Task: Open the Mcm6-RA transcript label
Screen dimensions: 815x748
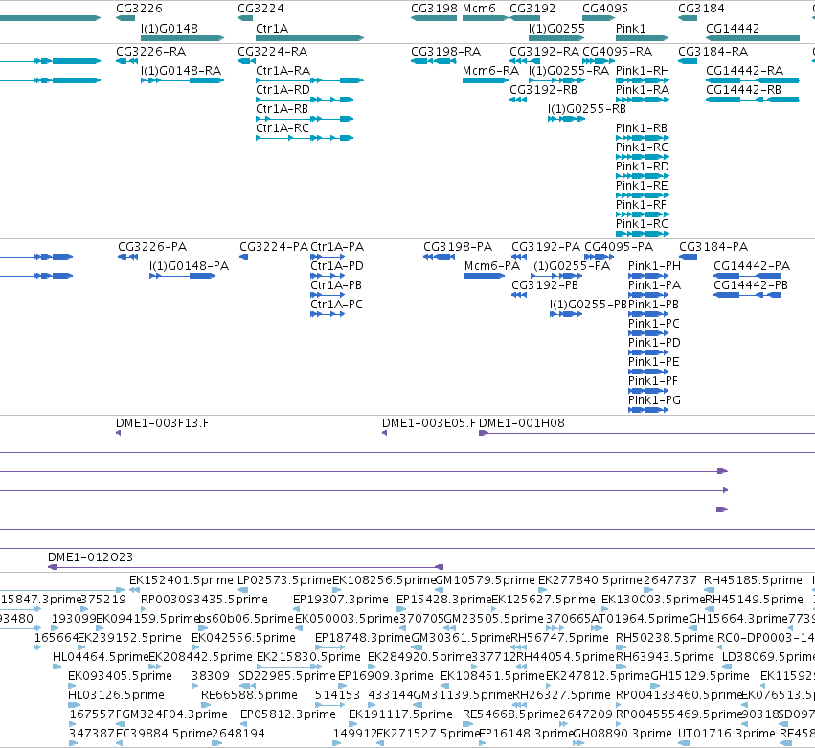Action: 490,71
